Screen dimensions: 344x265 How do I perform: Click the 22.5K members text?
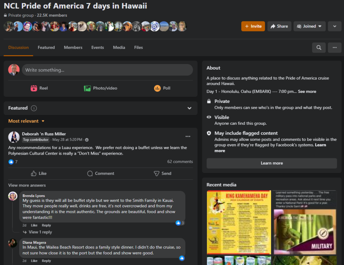coord(52,15)
